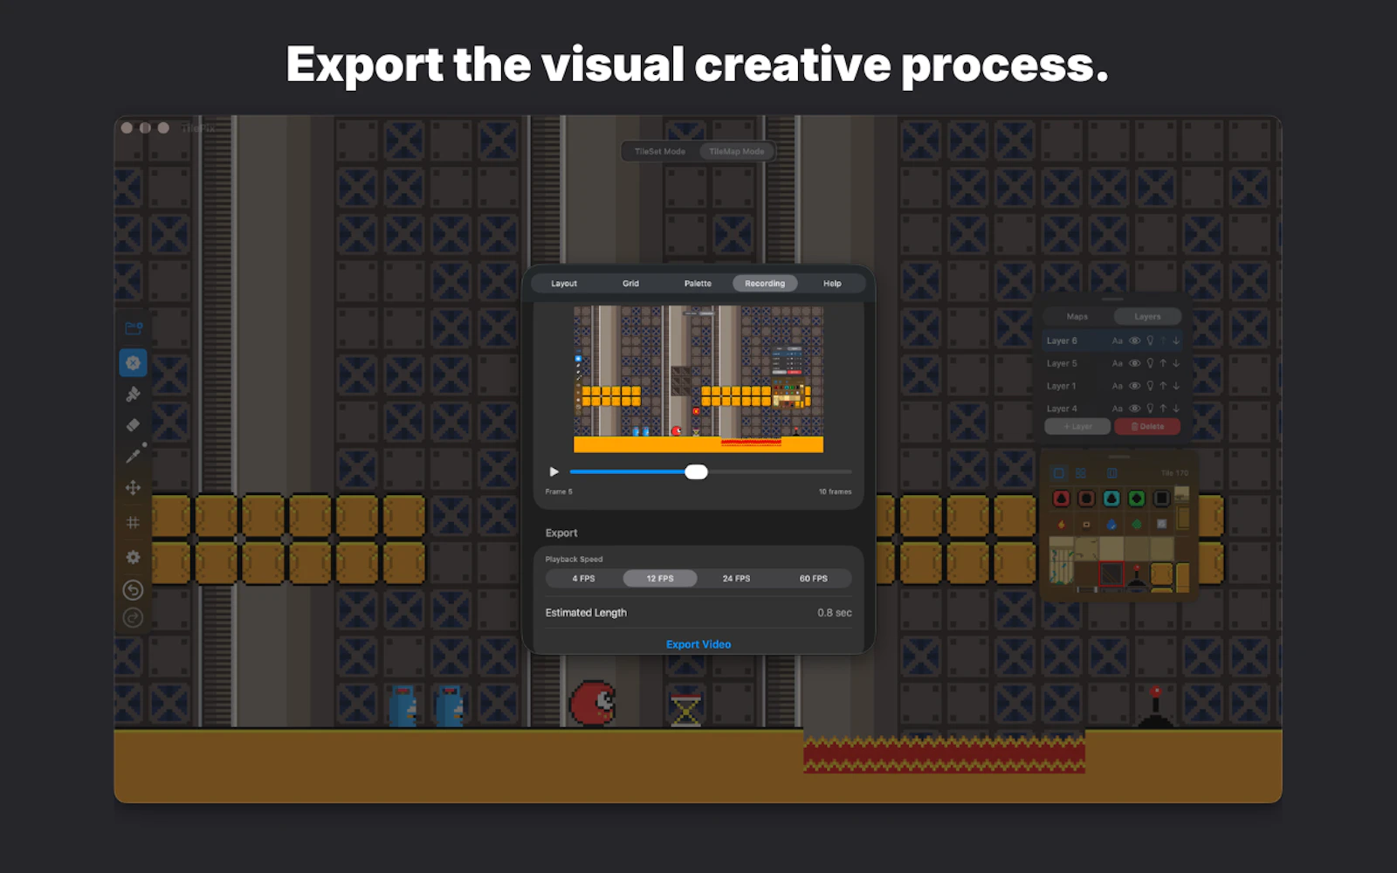Toggle visibility eye for Layer 6

click(1135, 340)
